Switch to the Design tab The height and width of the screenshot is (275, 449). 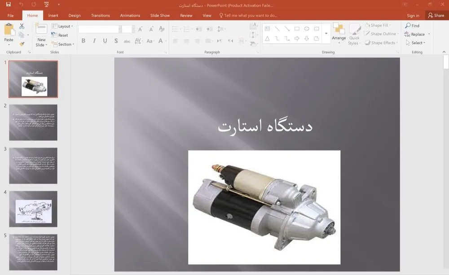[75, 15]
